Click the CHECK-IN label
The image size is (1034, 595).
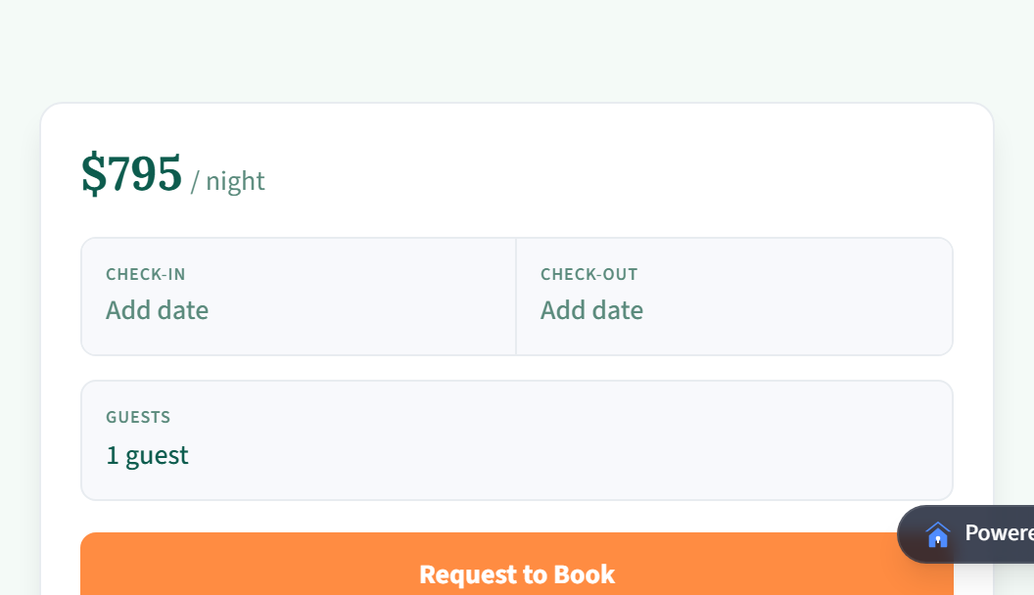(x=145, y=274)
